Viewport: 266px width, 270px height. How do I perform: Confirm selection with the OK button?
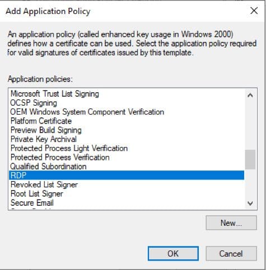(173, 254)
